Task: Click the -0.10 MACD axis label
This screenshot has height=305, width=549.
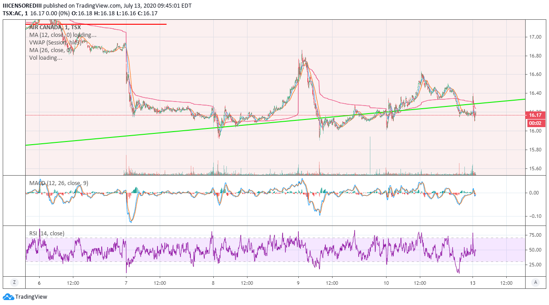Action: point(535,216)
